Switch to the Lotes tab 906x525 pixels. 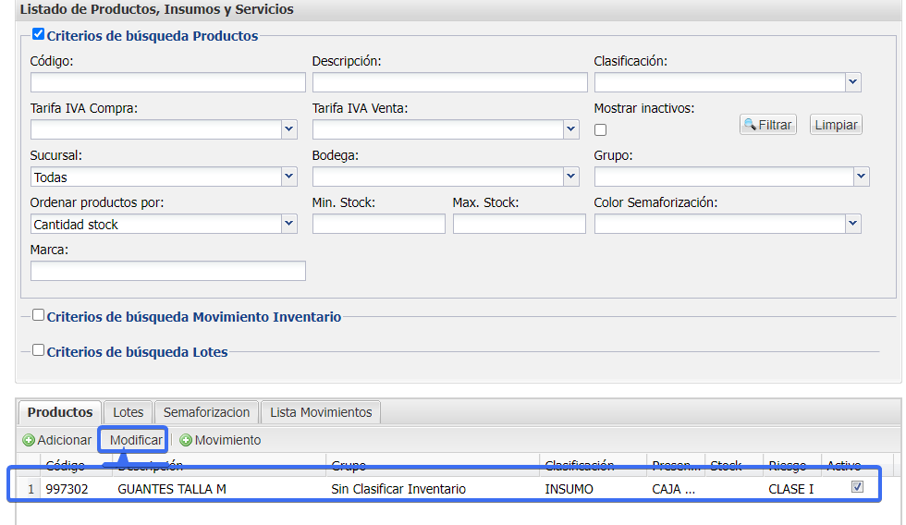point(129,412)
